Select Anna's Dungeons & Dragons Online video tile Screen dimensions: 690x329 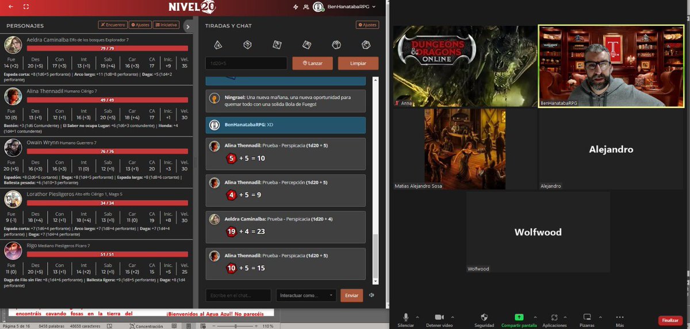pos(465,65)
